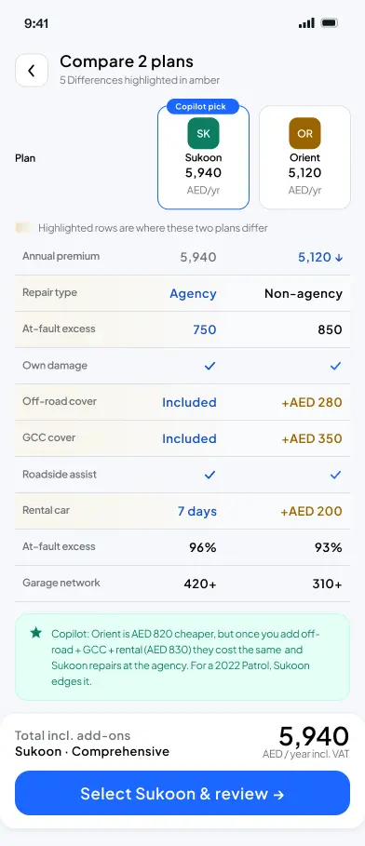Image resolution: width=365 pixels, height=846 pixels.
Task: Tap the signal strength bars icon
Action: [306, 23]
